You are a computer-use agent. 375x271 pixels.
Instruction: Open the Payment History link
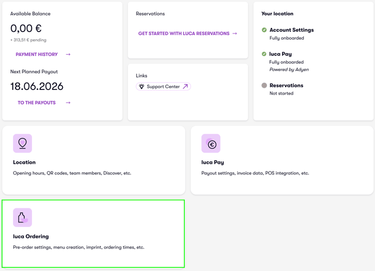pyautogui.click(x=36, y=54)
